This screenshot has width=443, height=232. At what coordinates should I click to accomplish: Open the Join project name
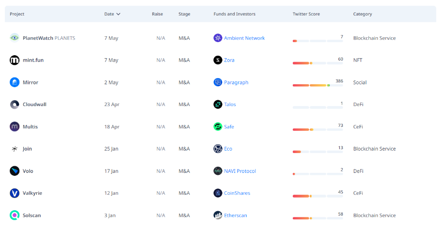click(27, 149)
